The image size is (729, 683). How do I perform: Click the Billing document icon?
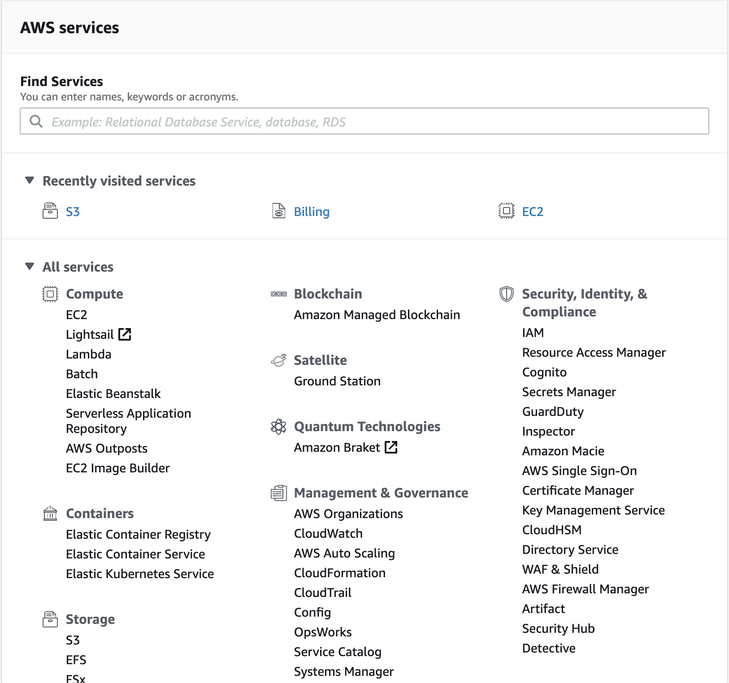click(x=279, y=211)
